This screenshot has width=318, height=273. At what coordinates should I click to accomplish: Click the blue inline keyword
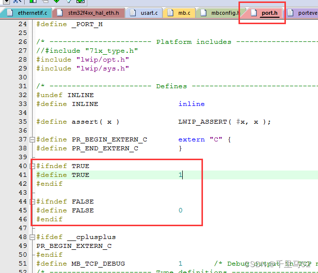tap(192, 104)
